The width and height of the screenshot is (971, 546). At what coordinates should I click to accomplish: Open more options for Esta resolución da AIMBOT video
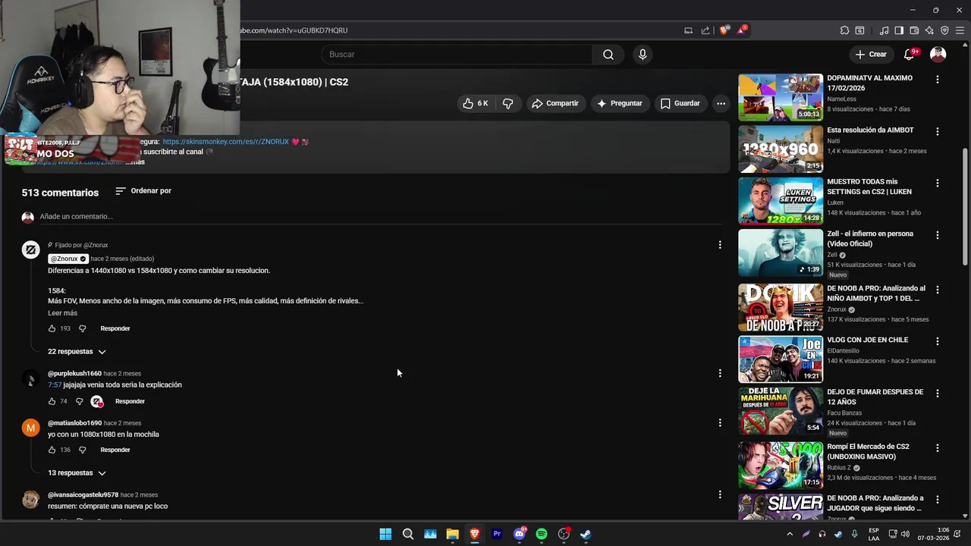(x=938, y=131)
